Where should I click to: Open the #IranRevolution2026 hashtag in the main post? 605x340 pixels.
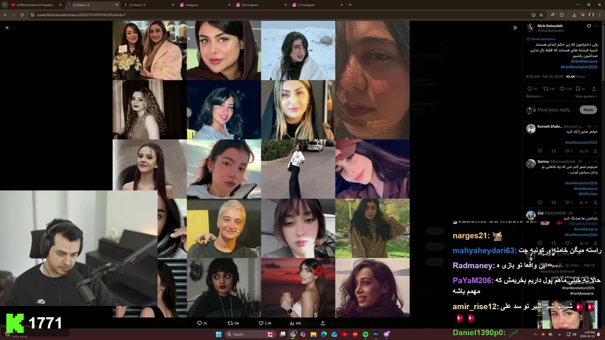[579, 67]
